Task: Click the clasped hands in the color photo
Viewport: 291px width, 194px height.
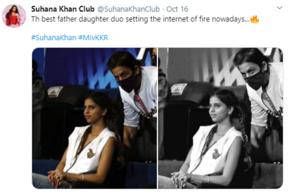Action: [57, 178]
